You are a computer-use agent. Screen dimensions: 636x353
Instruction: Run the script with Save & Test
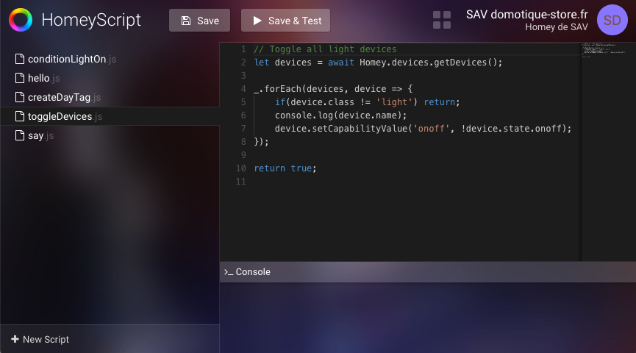point(285,21)
